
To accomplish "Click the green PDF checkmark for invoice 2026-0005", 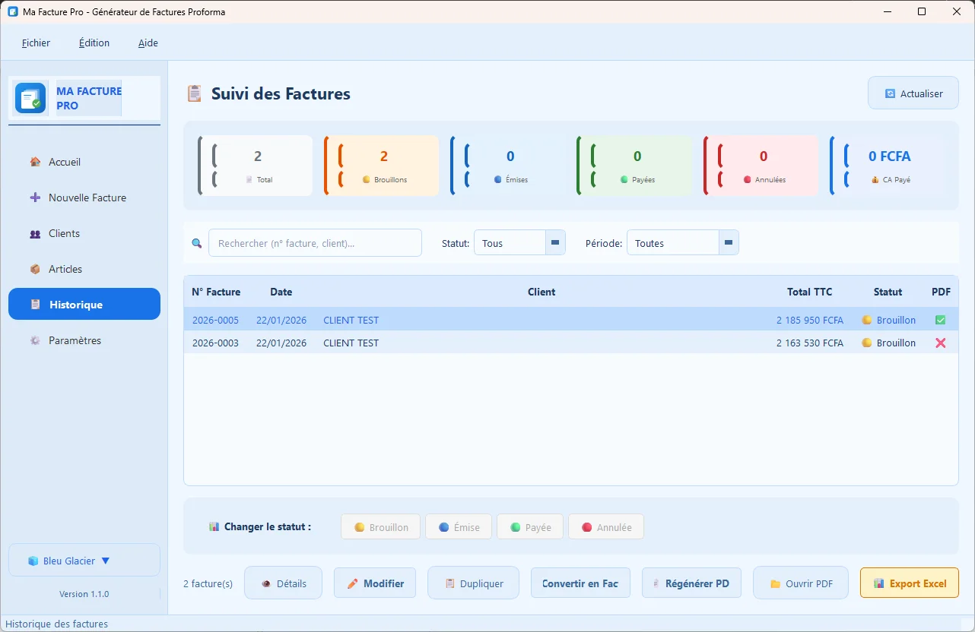I will [x=940, y=320].
